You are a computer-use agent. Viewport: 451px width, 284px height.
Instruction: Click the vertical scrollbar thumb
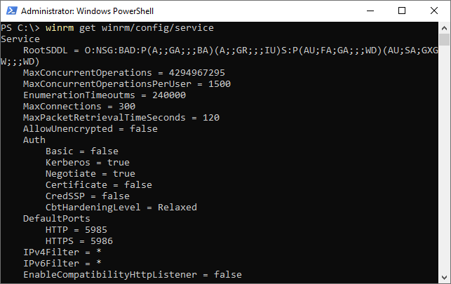click(x=445, y=39)
